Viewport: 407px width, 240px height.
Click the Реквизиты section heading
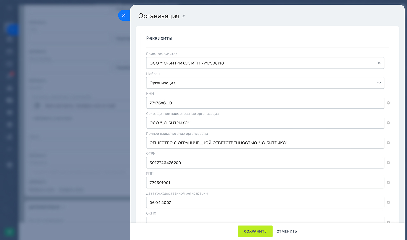click(159, 38)
